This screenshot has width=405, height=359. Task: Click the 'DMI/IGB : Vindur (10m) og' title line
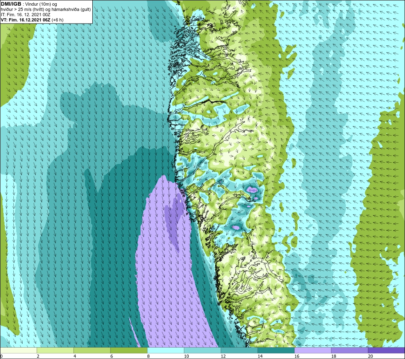pyautogui.click(x=29, y=4)
